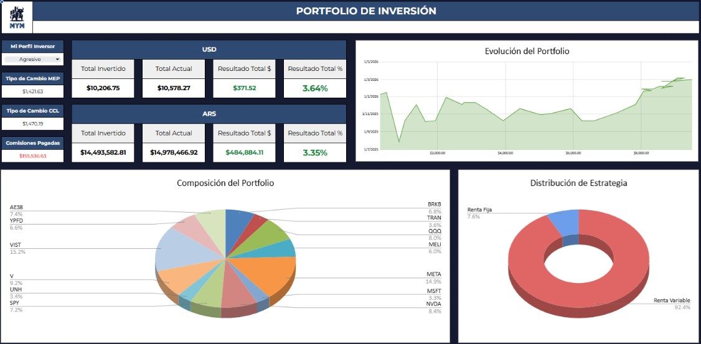Click the Comisiones Pagadas header
Screen dimensions: 701x344
coord(32,143)
